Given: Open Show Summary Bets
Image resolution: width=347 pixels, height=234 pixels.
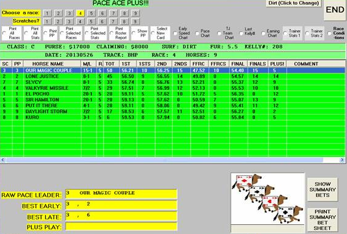Looking at the screenshot, I should [x=322, y=189].
